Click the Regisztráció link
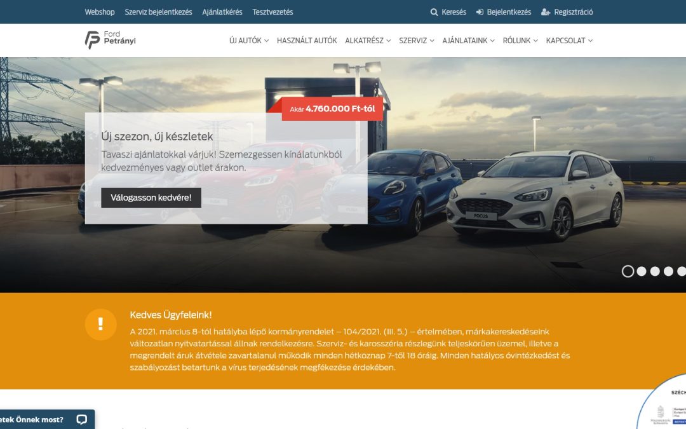Screen dimensions: 686x429 point(567,12)
